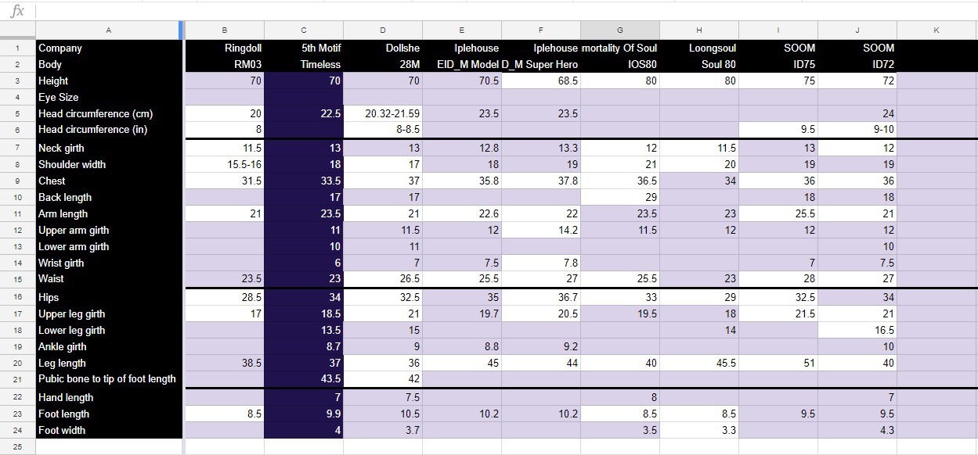Click the "Waist" row label

pyautogui.click(x=109, y=279)
